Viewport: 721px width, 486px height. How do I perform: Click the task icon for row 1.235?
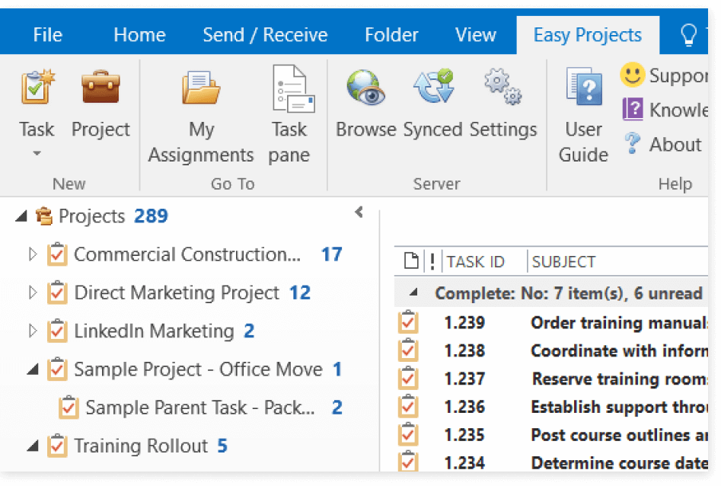pos(408,434)
